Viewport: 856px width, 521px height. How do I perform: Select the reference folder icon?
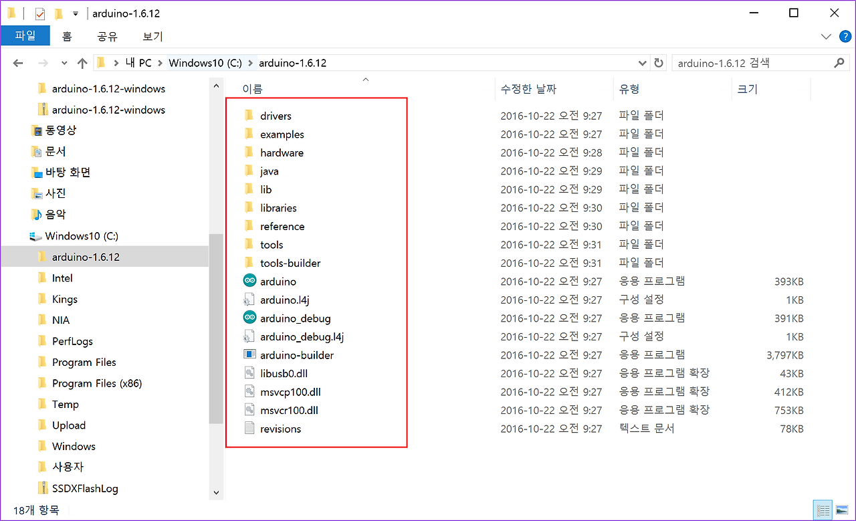(x=249, y=226)
